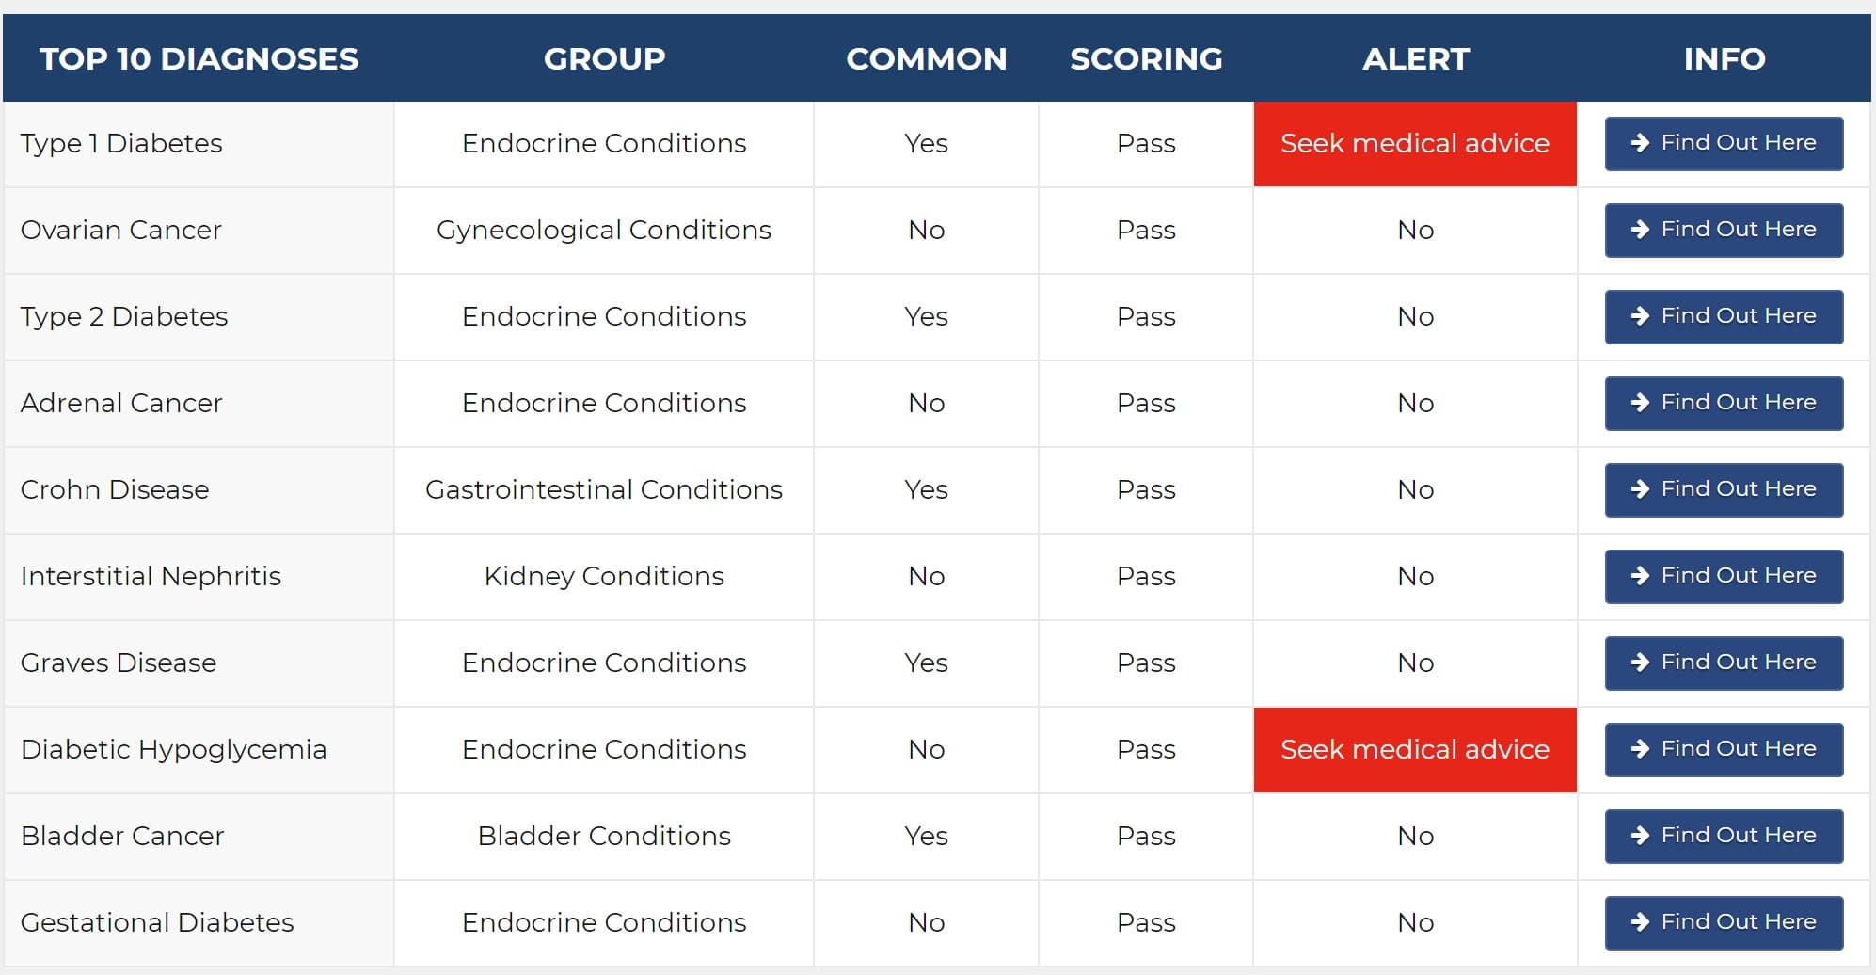The image size is (1876, 975).
Task: Click the COMMON column header
Action: click(x=927, y=58)
